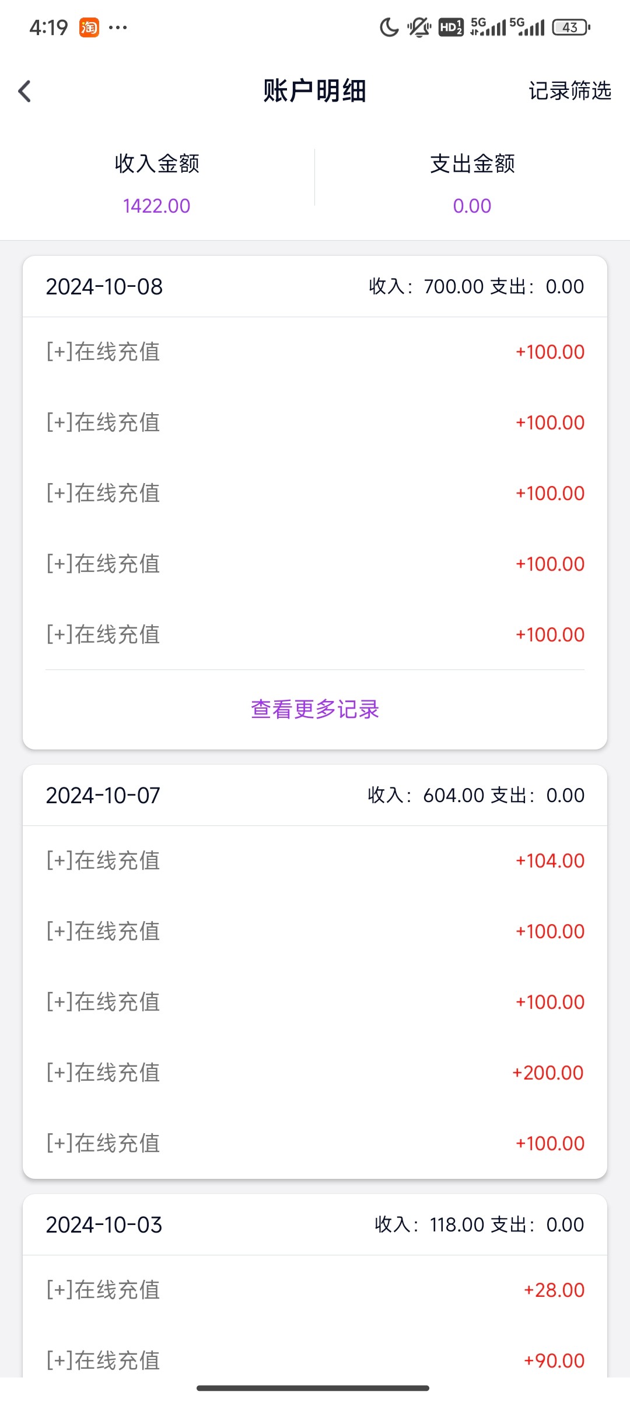Open the +104.00 recharge record
This screenshot has height=1402, width=630.
coord(315,861)
